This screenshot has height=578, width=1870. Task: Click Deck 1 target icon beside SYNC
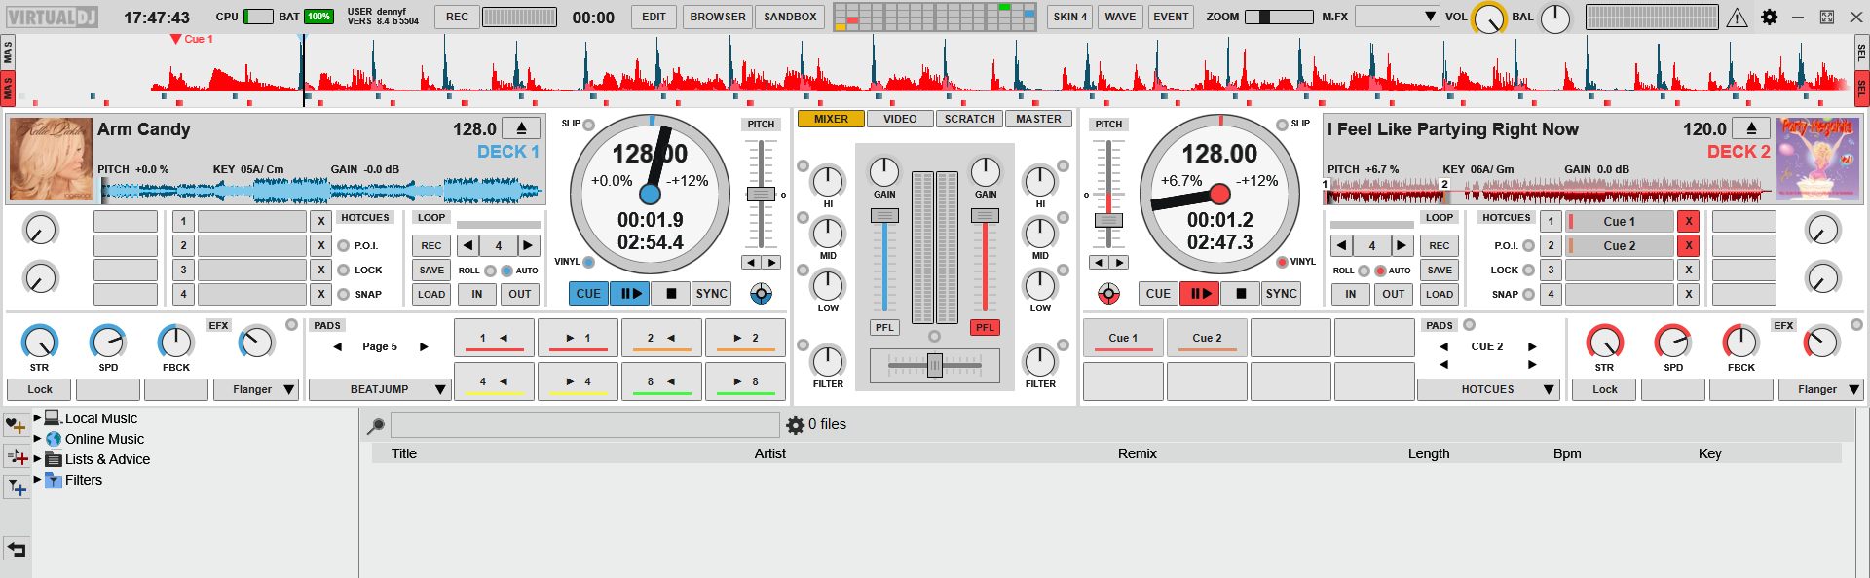[x=762, y=293]
